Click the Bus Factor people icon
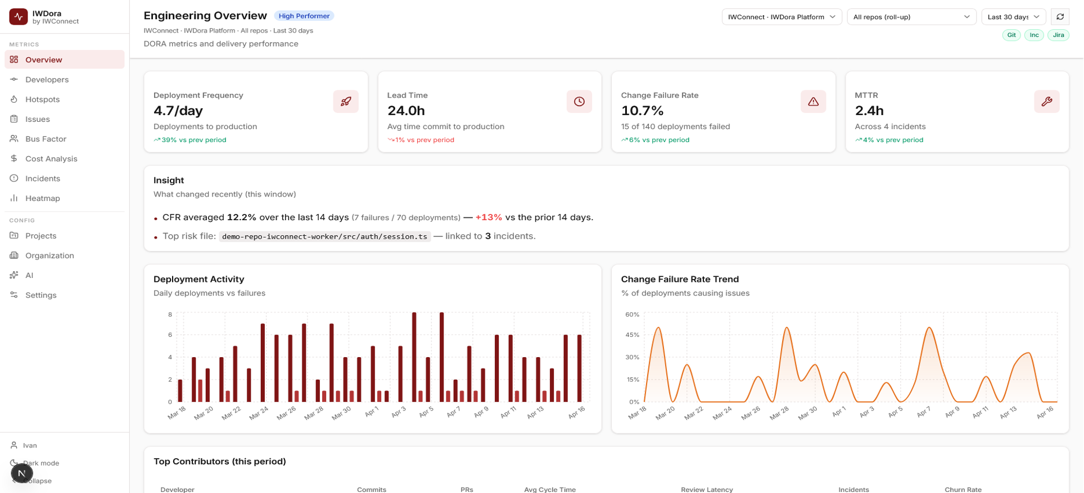Viewport: 1084px width, 493px height. tap(14, 139)
